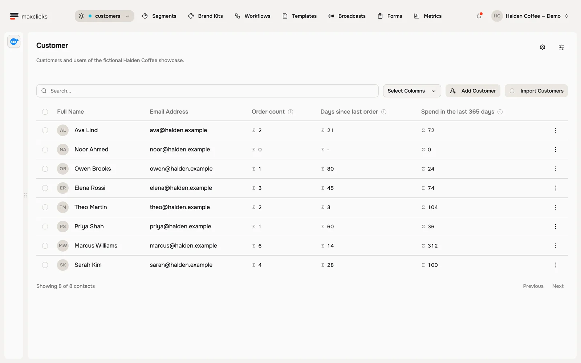
Task: Open the Templates tab
Action: pos(300,16)
